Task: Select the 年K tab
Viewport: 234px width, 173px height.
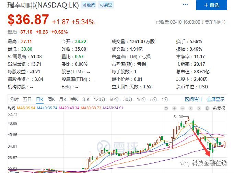Action: pos(86,99)
